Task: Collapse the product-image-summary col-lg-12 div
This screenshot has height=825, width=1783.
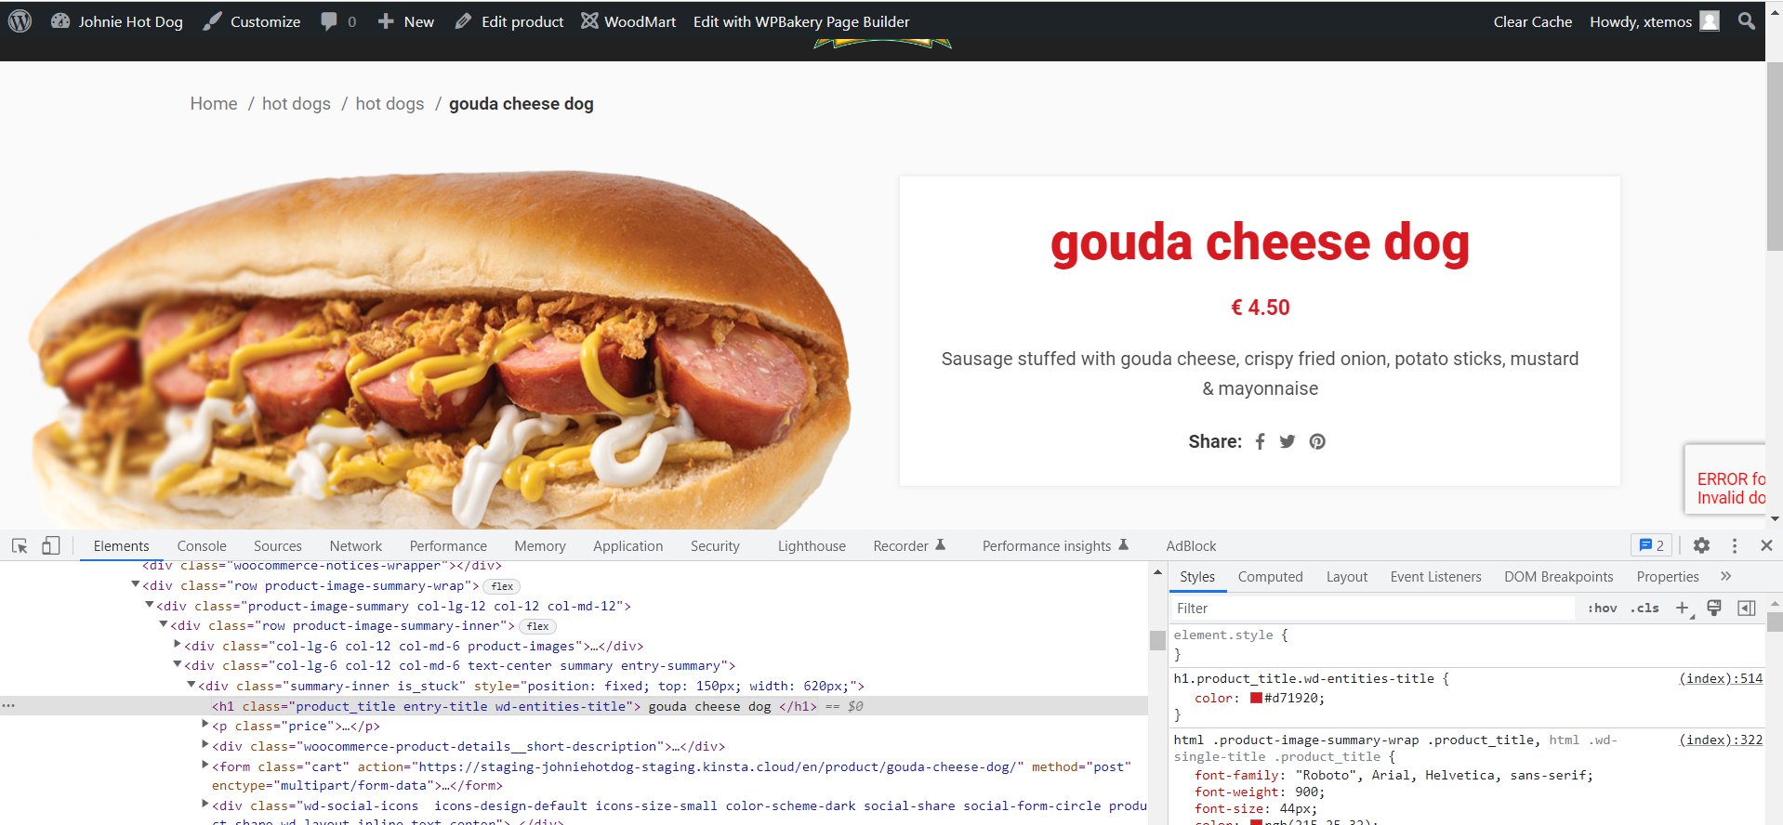Action: 150,606
